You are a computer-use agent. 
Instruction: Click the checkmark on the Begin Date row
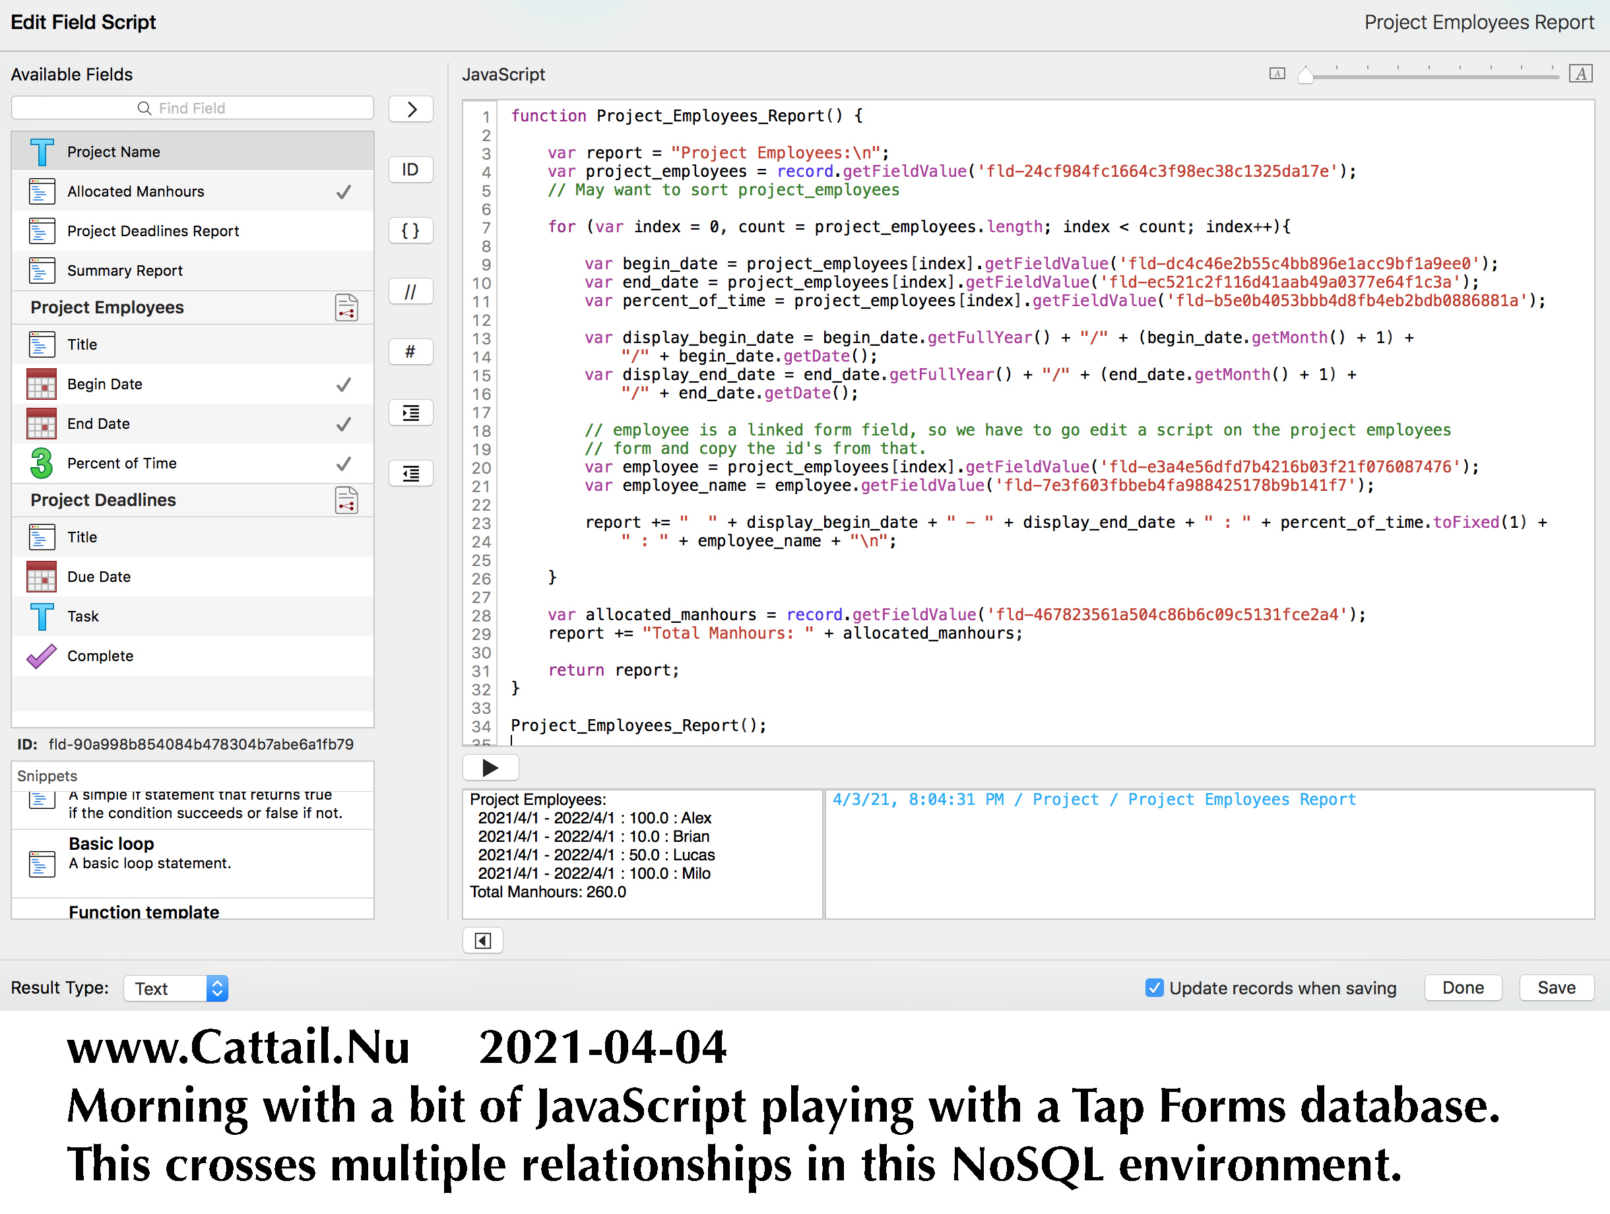344,384
